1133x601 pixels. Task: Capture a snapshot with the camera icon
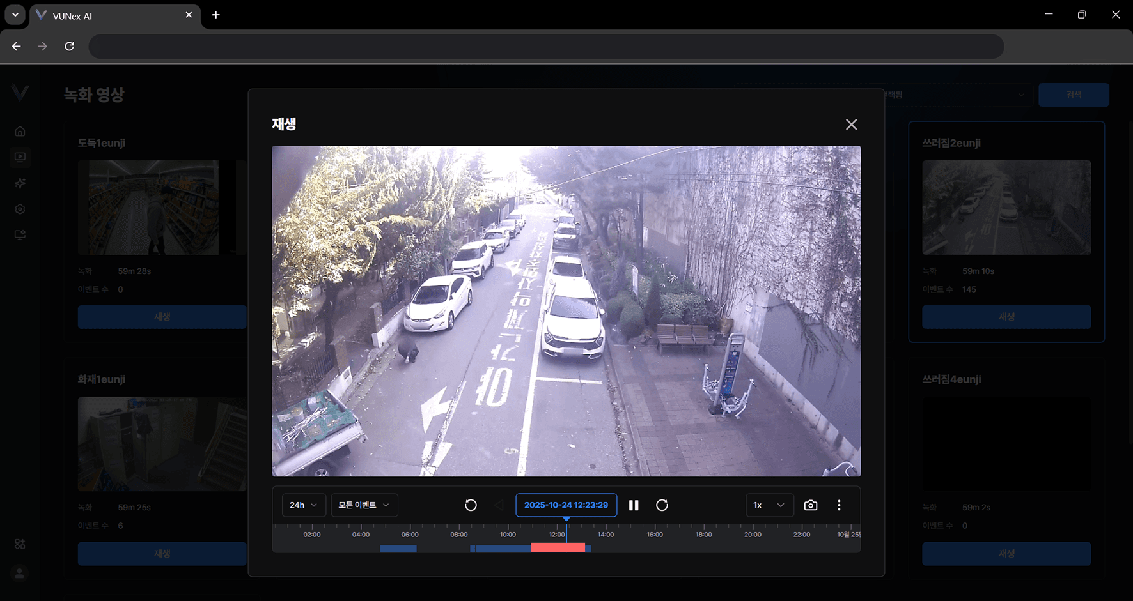(x=811, y=505)
